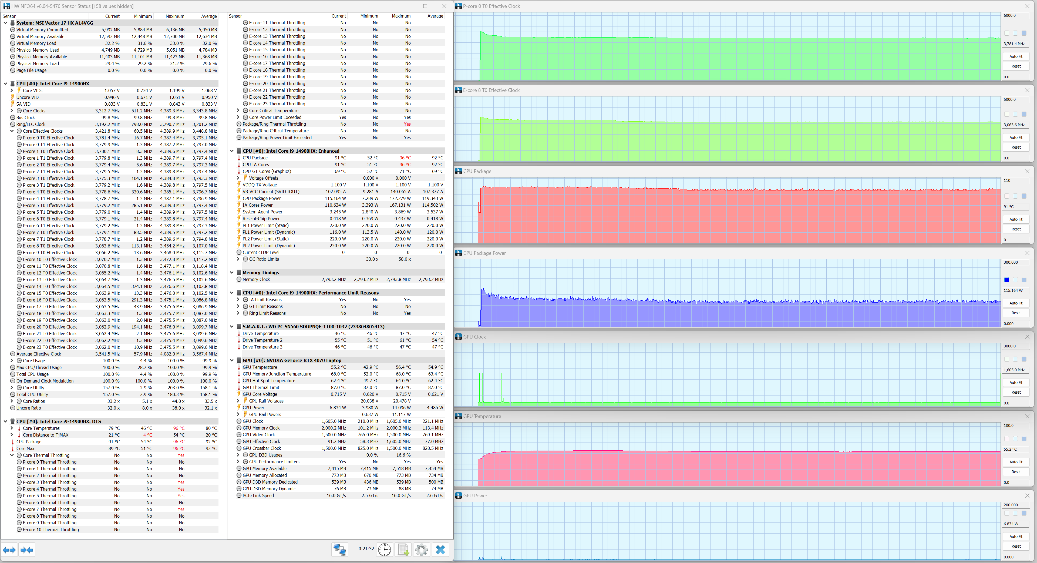Click the Maximum column header in the left pane
This screenshot has width=1037, height=563.
pos(175,16)
